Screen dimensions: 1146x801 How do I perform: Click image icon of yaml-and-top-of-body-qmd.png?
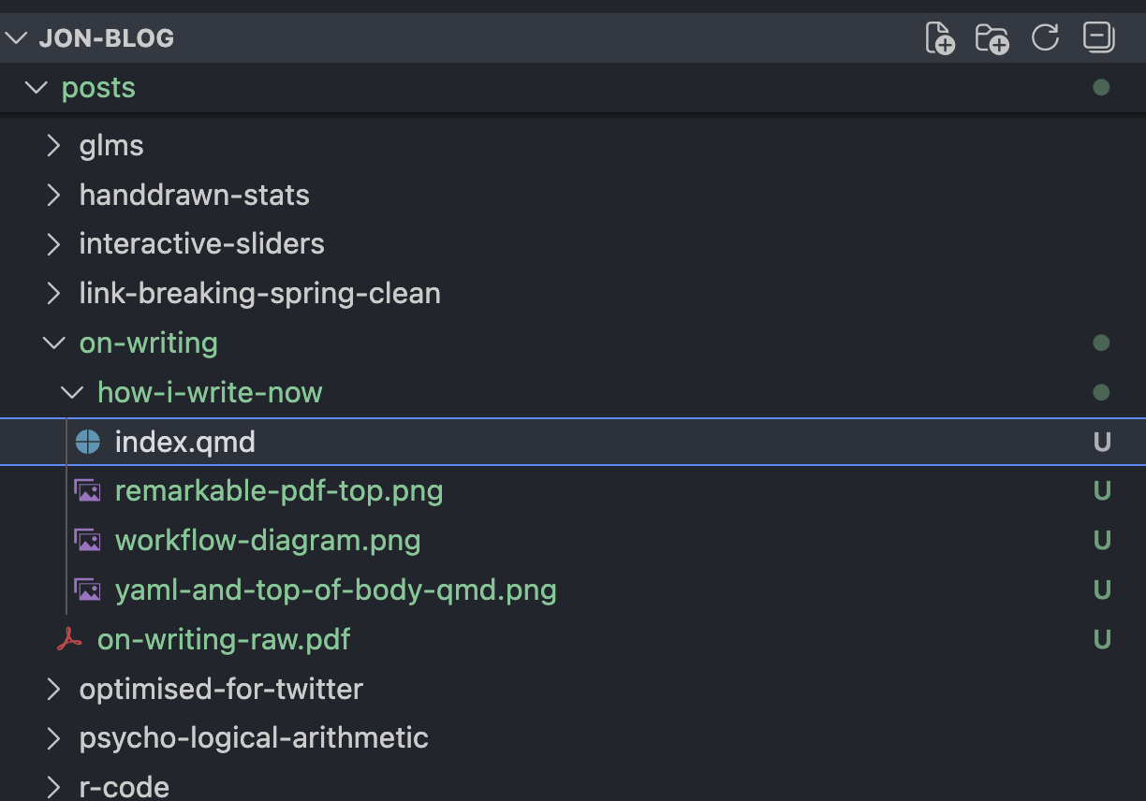pyautogui.click(x=88, y=590)
